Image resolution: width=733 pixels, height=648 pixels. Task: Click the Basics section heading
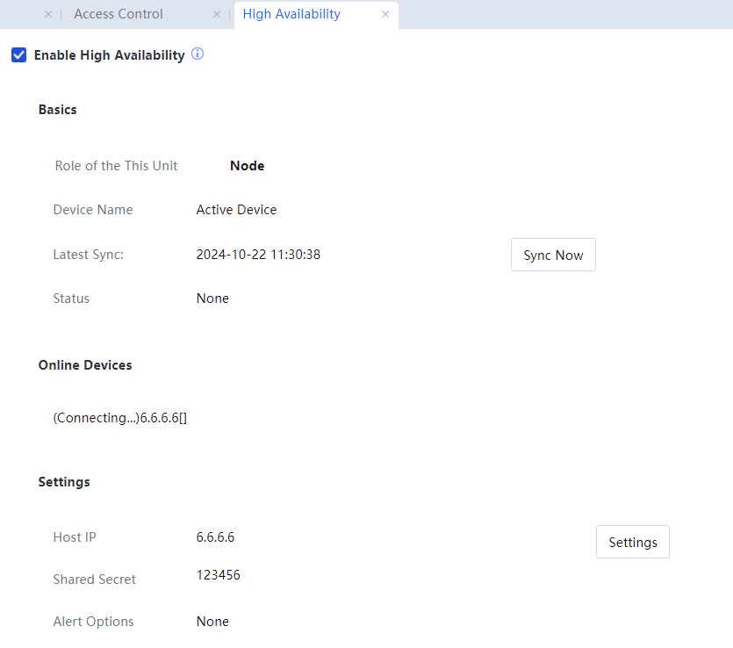(57, 110)
